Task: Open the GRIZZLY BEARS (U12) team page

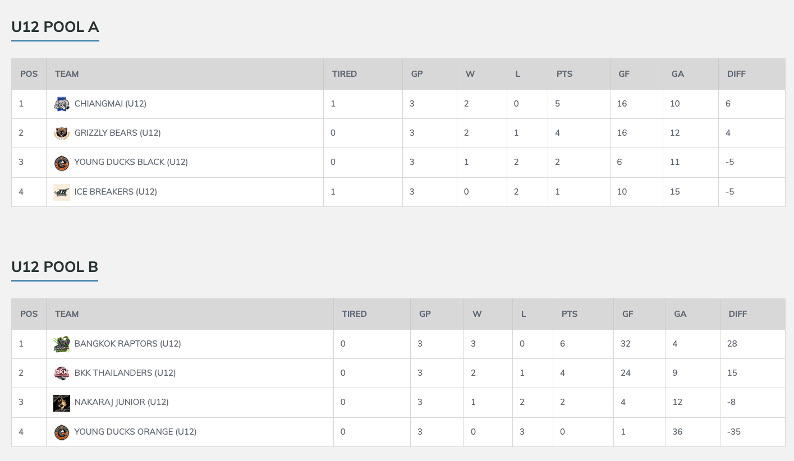Action: tap(117, 133)
